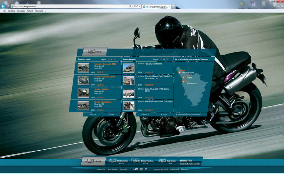Click avanti under I nostri eventi list
Image resolution: width=284 pixels, height=174 pixels.
click(164, 114)
